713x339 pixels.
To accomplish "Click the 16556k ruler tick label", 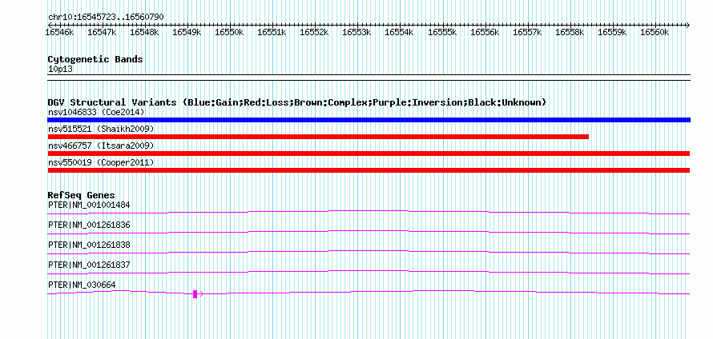I will pos(485,32).
